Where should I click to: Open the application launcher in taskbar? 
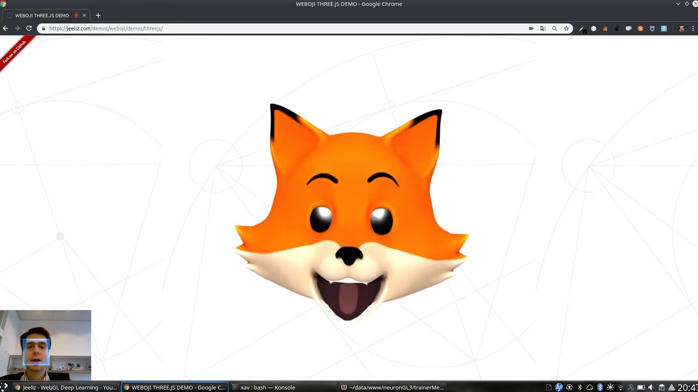4,387
